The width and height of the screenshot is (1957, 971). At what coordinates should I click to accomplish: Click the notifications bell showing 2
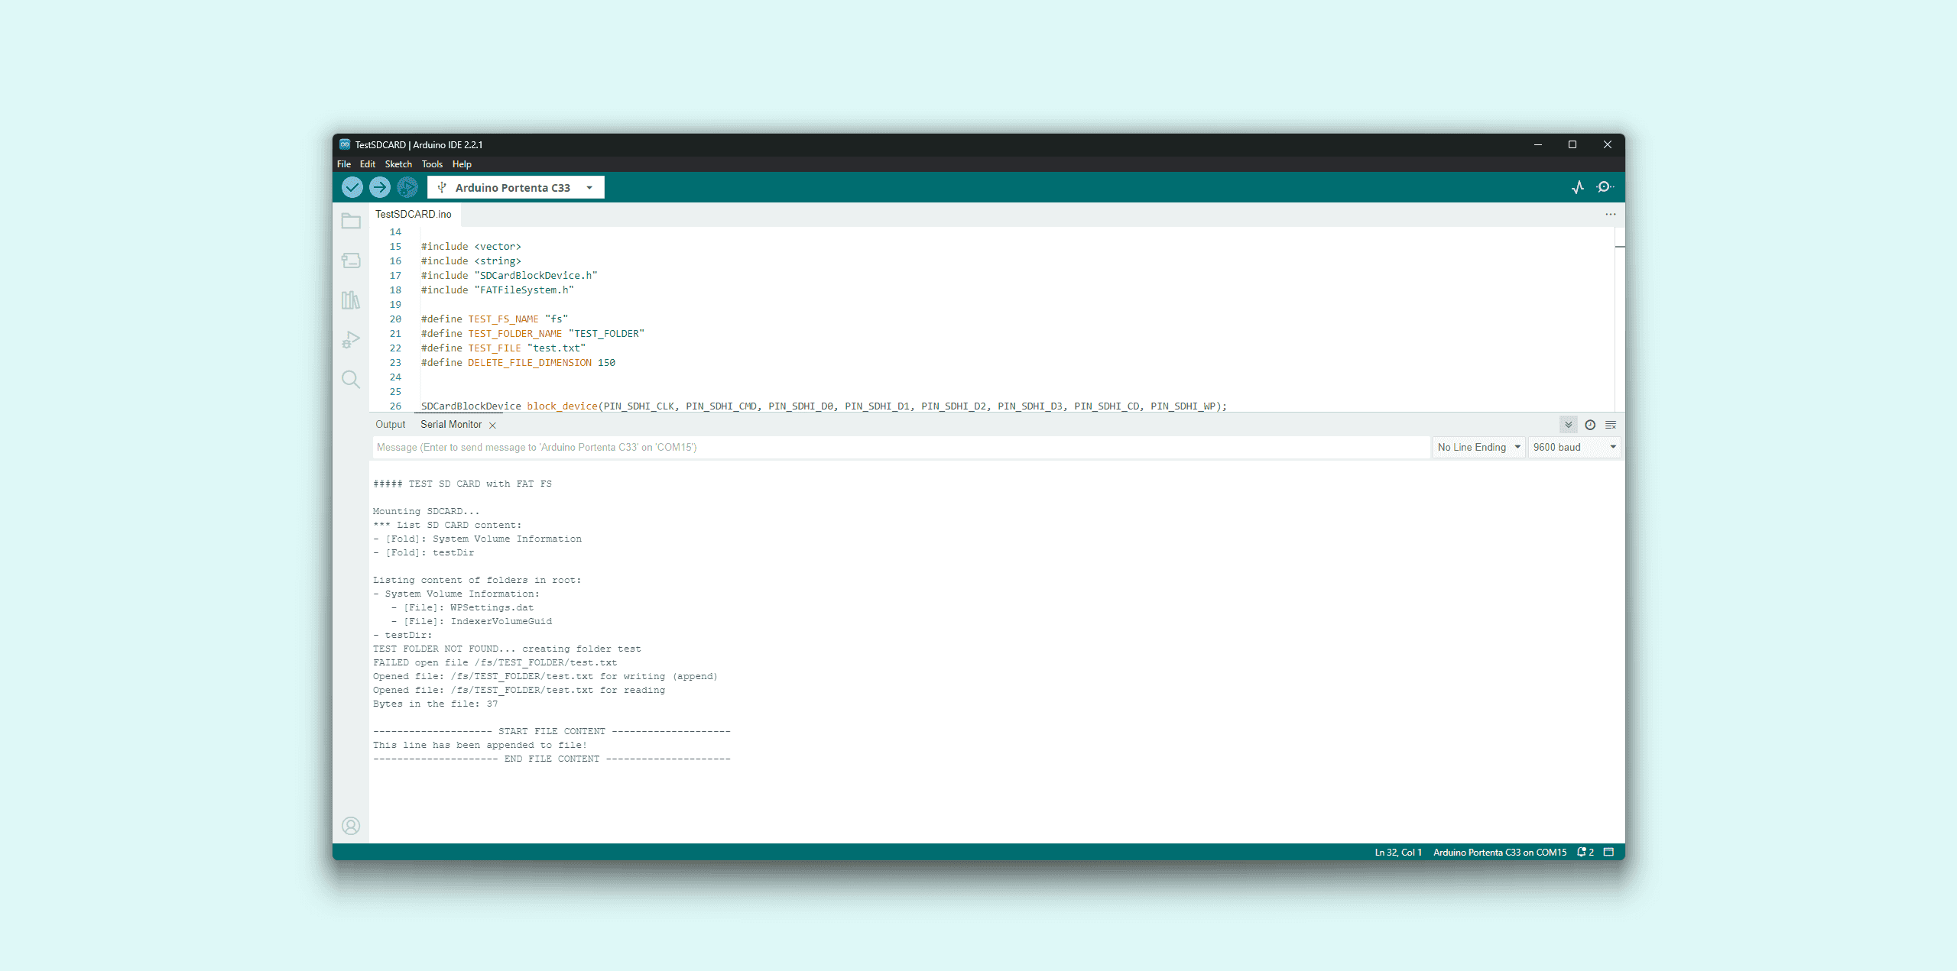1585,852
